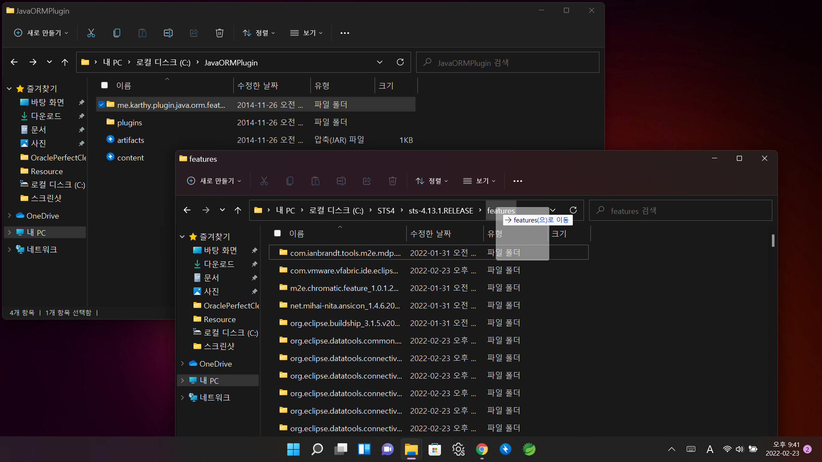This screenshot has height=462, width=822.
Task: Click the Copy icon in JavaORMPlugin toolbar
Action: coord(116,33)
